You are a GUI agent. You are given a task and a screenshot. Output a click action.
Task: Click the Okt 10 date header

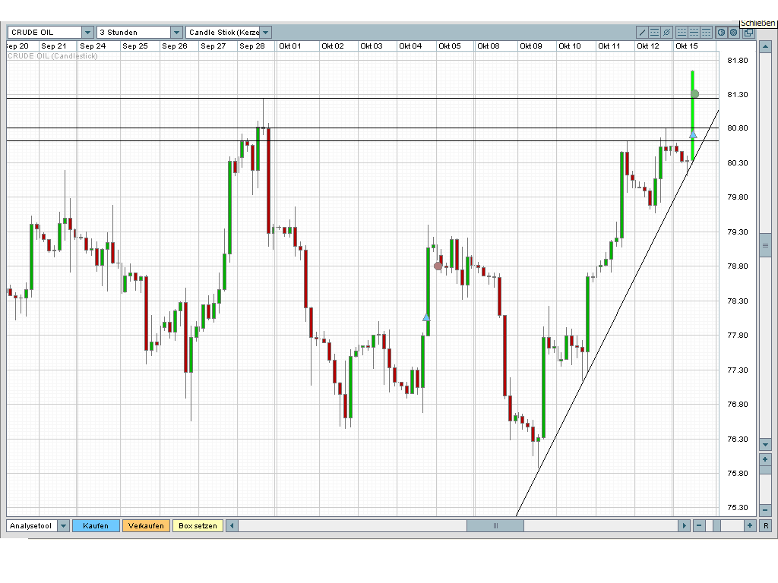click(570, 46)
